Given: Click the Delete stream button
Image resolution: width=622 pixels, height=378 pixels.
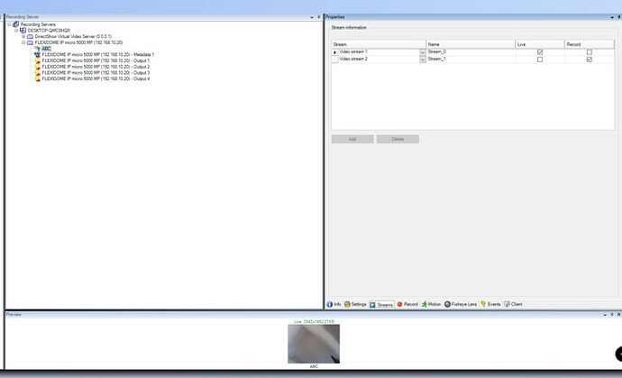Looking at the screenshot, I should [x=398, y=139].
